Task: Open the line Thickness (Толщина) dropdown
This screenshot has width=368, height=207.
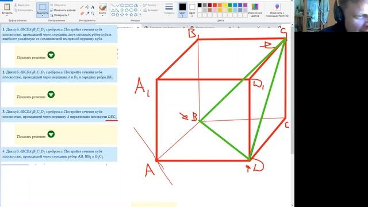Action: (169, 9)
